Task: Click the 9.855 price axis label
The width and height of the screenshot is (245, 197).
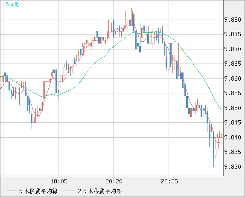Action: coord(233,93)
